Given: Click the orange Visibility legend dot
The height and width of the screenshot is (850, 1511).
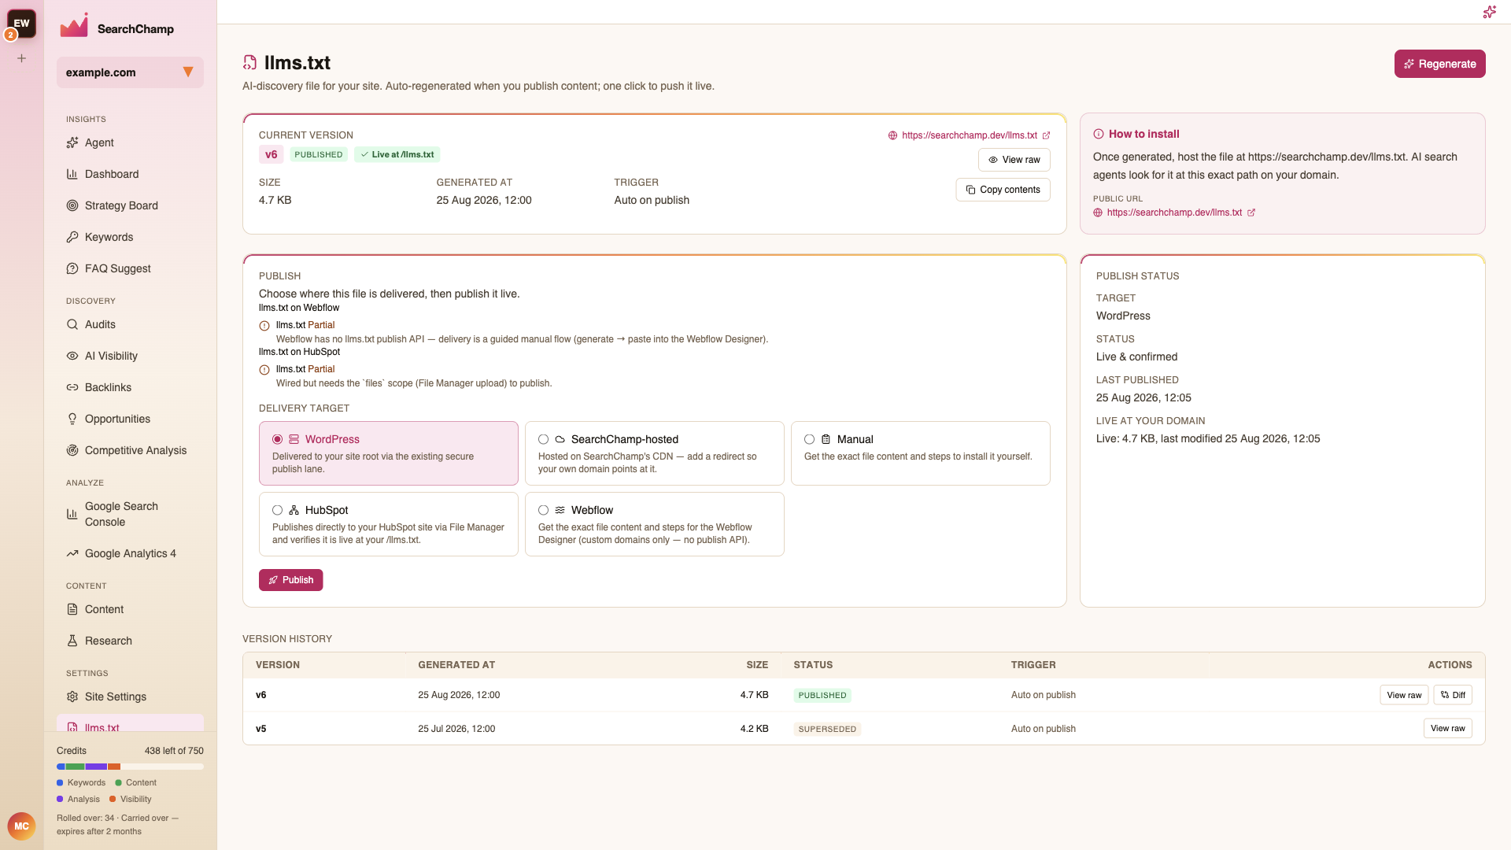Looking at the screenshot, I should tap(113, 799).
